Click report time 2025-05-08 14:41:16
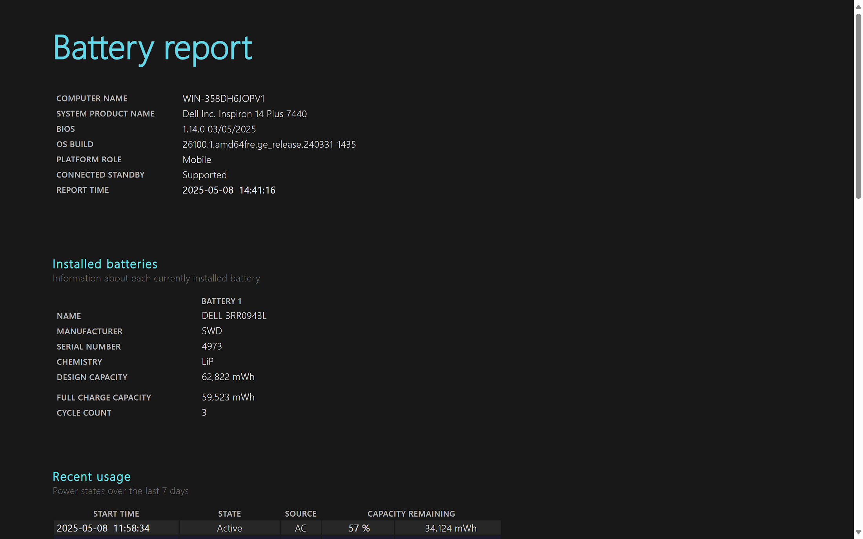Screen dimensions: 863x539 click(x=229, y=190)
